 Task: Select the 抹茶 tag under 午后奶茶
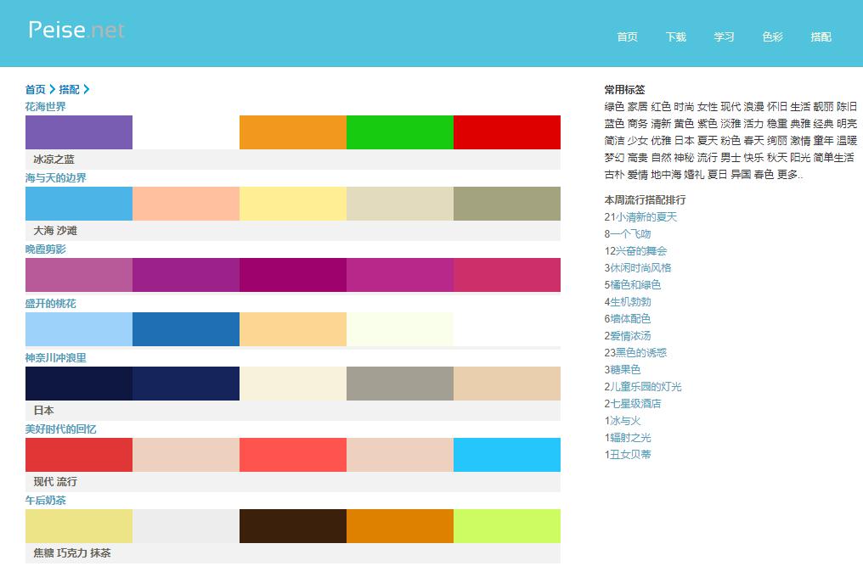(101, 553)
